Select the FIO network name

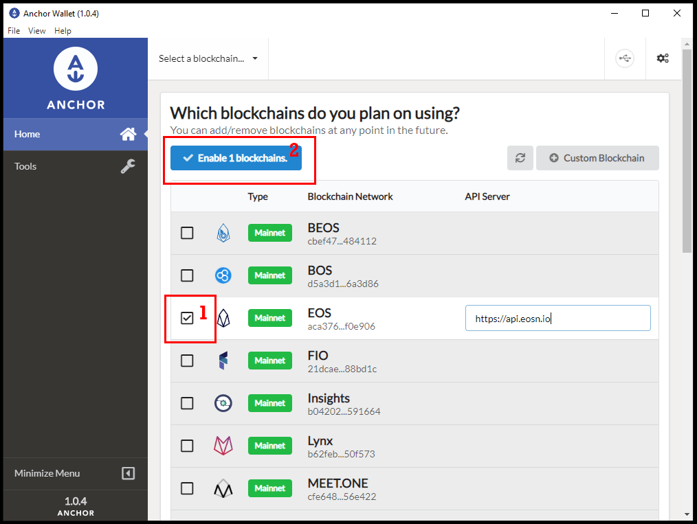318,356
